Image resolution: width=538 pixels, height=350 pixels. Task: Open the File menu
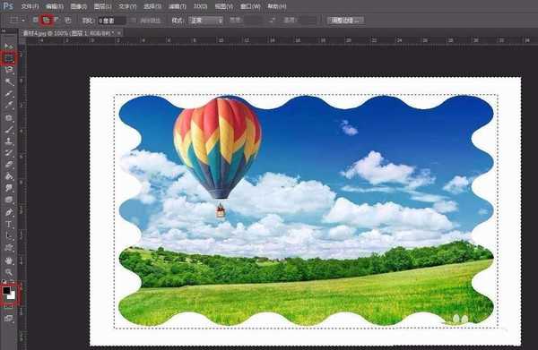pyautogui.click(x=30, y=6)
